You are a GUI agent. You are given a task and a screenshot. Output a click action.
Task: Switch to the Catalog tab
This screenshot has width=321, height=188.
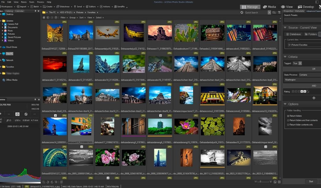tap(9, 11)
